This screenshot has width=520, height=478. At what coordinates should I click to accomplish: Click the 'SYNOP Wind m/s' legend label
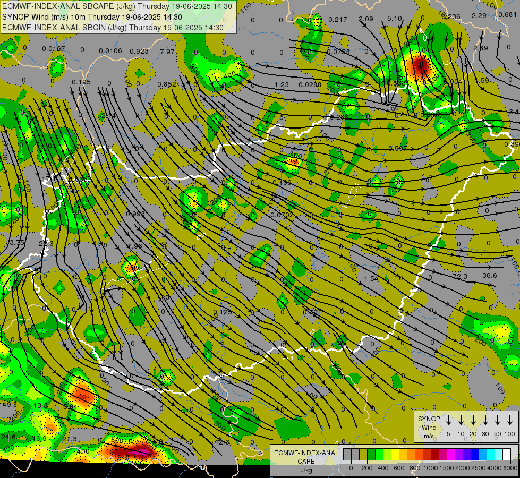tap(429, 428)
